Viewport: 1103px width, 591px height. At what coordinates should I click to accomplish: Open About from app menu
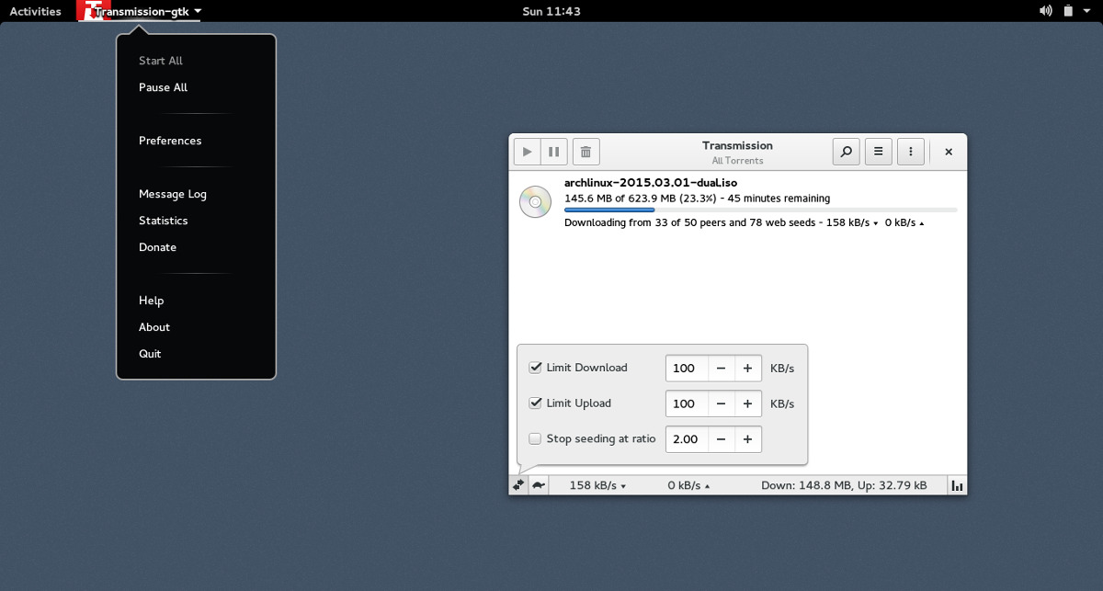coord(154,327)
